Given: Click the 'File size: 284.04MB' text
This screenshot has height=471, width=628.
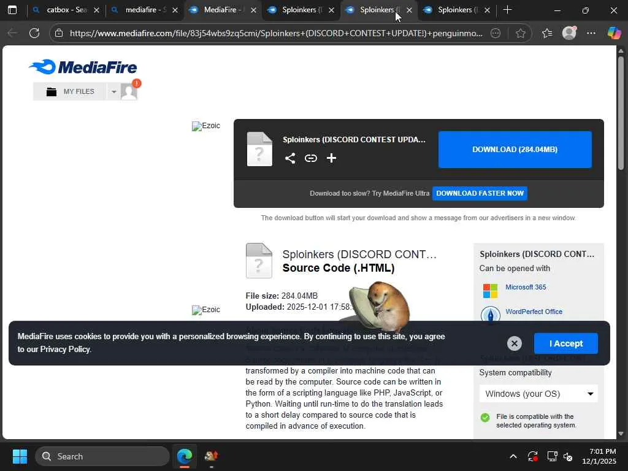Looking at the screenshot, I should (281, 296).
